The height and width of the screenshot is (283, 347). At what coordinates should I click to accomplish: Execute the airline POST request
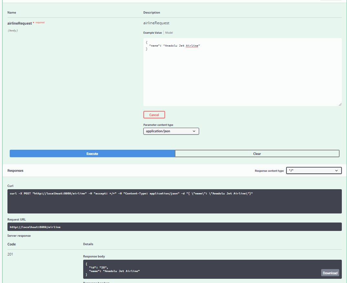point(92,153)
